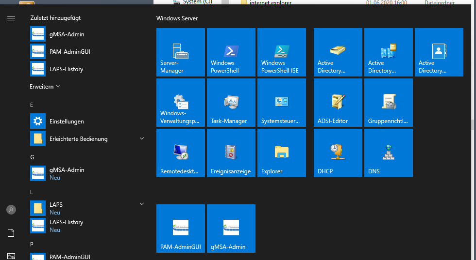
Task: Click the letter P group header
Action: 32,244
